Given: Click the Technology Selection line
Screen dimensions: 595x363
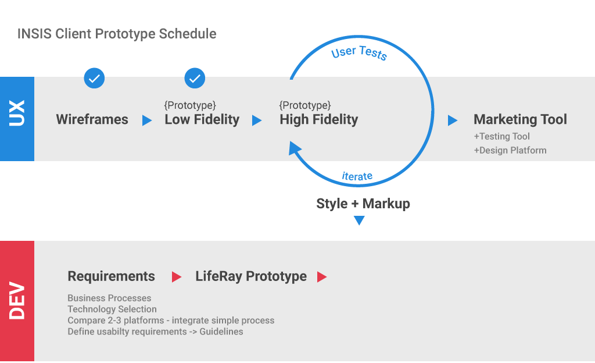Looking at the screenshot, I should pyautogui.click(x=112, y=309).
